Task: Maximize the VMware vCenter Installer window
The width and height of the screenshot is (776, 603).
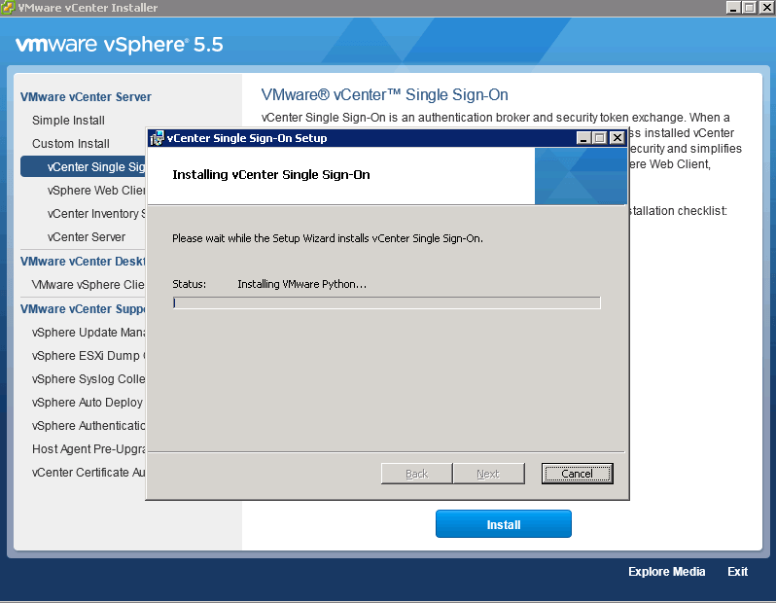Action: pos(750,8)
